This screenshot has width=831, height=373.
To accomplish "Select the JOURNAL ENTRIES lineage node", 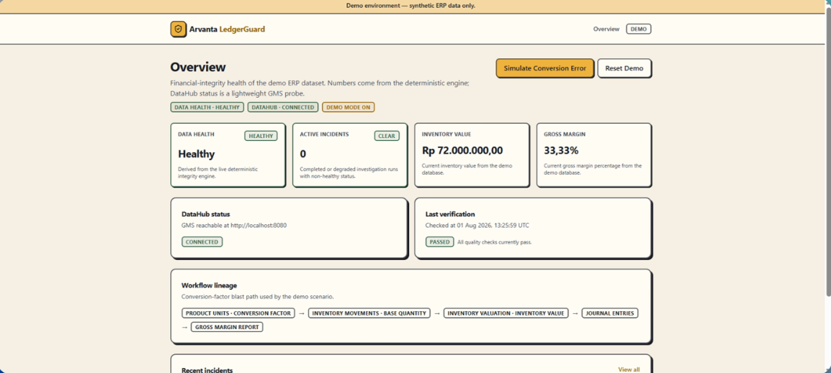I will tap(609, 313).
